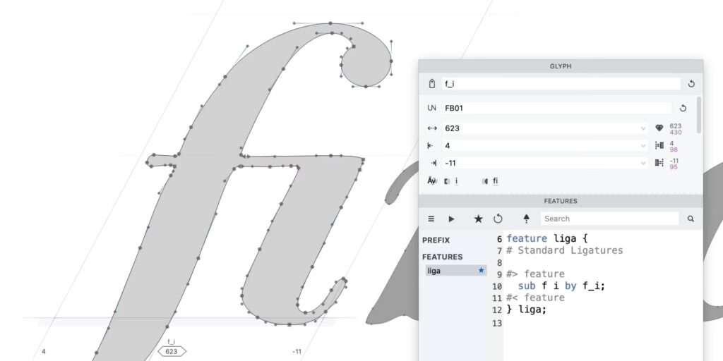Viewport: 723px width, 361px height.
Task: Click the hamburger menu icon in Features panel
Action: (431, 219)
